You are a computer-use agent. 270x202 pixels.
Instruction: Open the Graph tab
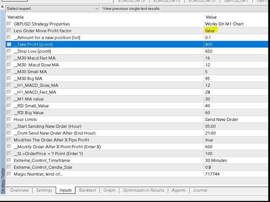click(x=109, y=190)
